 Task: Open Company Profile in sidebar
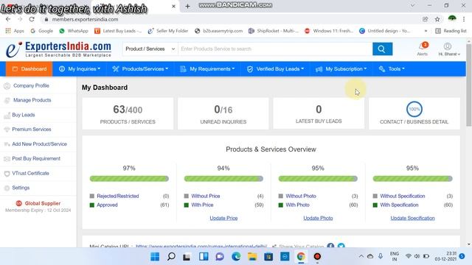pyautogui.click(x=31, y=85)
